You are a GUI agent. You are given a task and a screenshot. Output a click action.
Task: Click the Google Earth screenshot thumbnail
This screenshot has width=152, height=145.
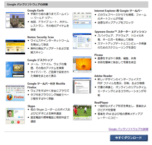pyautogui.click(x=15, y=20)
